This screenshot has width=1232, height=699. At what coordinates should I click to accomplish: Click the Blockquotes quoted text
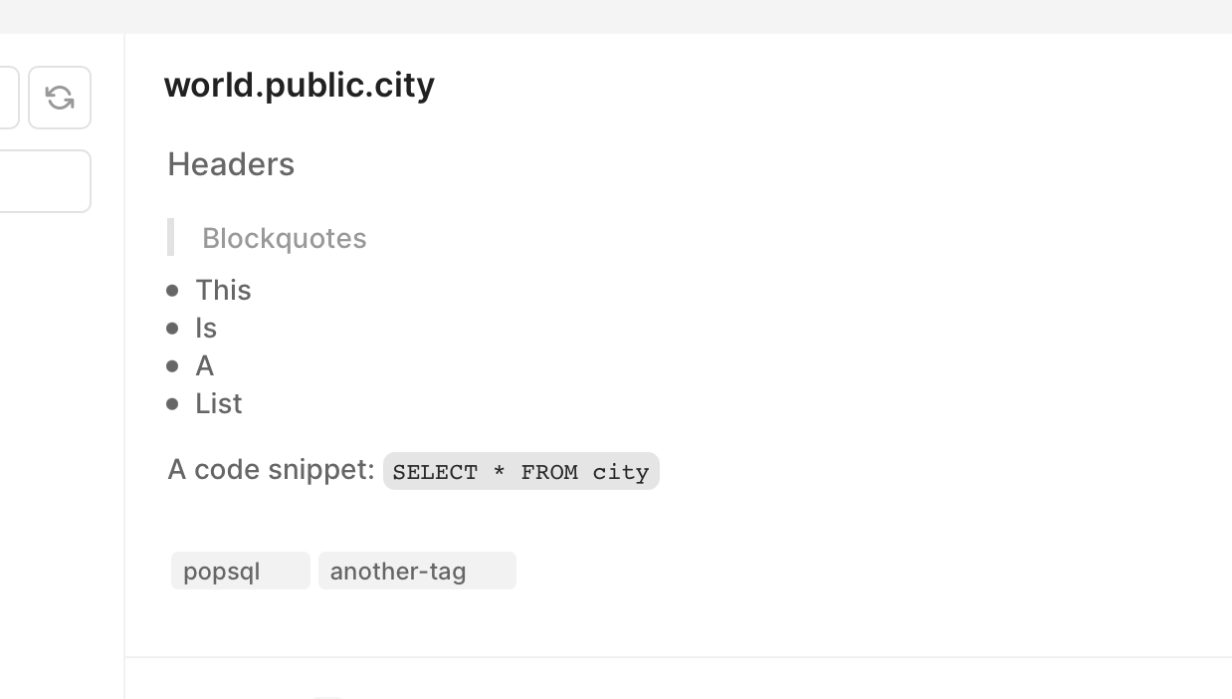(x=285, y=238)
